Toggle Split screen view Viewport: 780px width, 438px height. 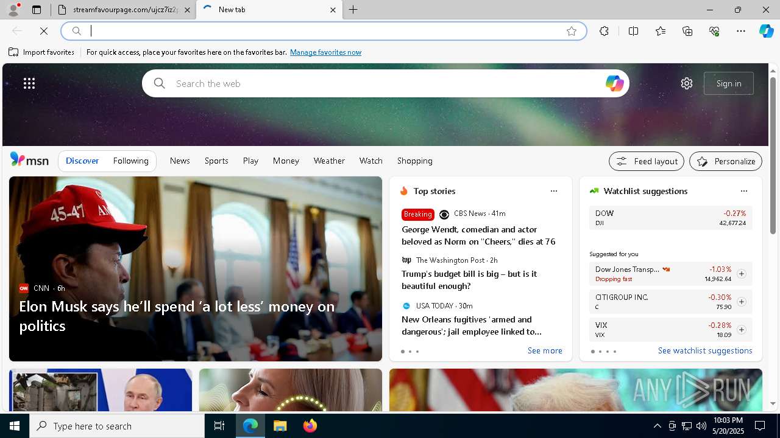(x=633, y=31)
